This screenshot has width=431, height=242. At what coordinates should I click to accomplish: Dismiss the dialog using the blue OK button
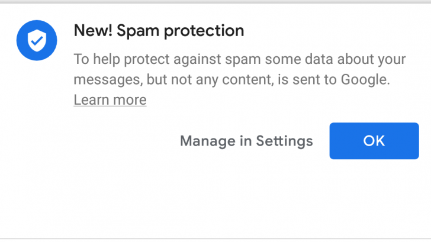pos(374,141)
